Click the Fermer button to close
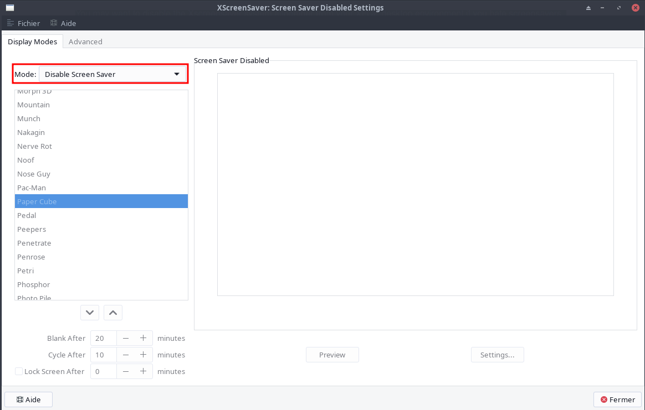Viewport: 645px width, 410px height. [x=617, y=399]
